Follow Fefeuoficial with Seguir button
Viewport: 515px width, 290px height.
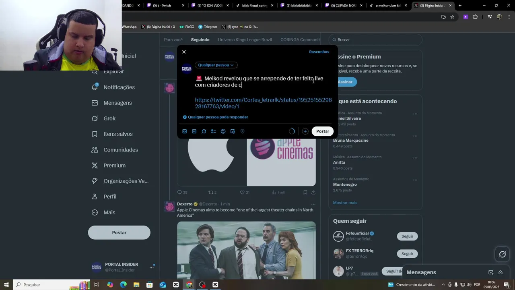tap(407, 236)
